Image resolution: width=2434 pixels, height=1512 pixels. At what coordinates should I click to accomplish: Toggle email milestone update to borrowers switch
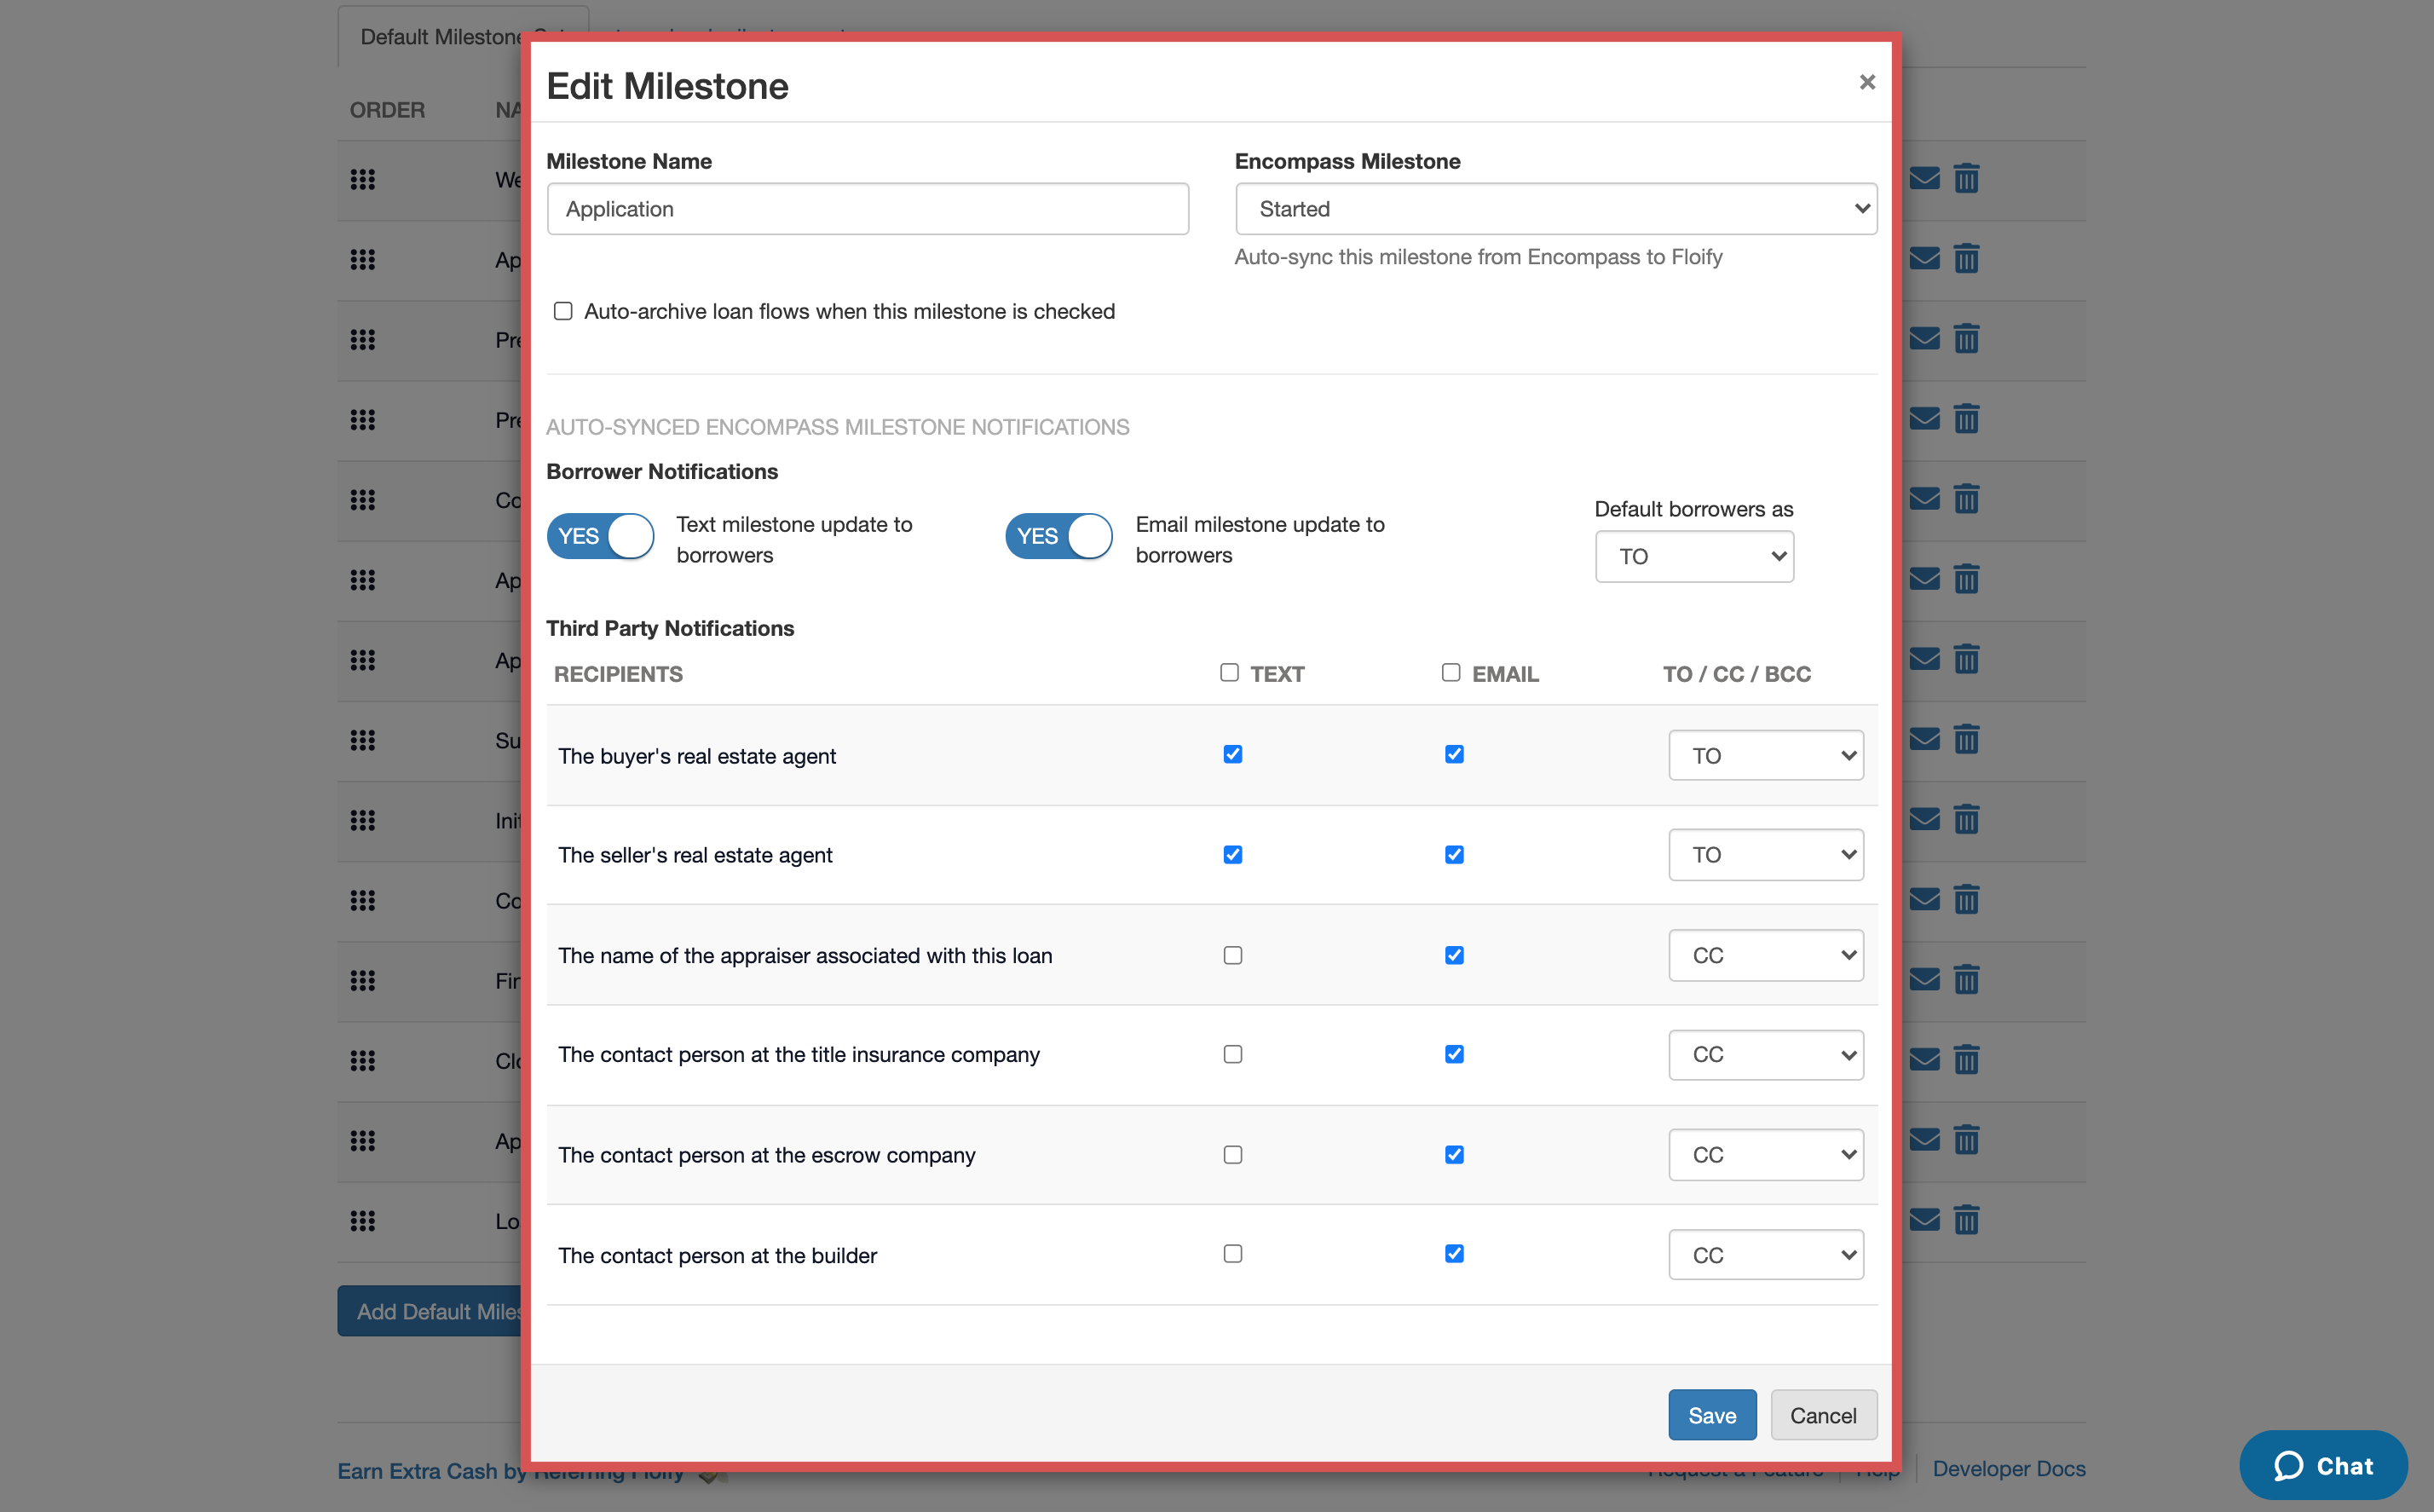[1058, 536]
